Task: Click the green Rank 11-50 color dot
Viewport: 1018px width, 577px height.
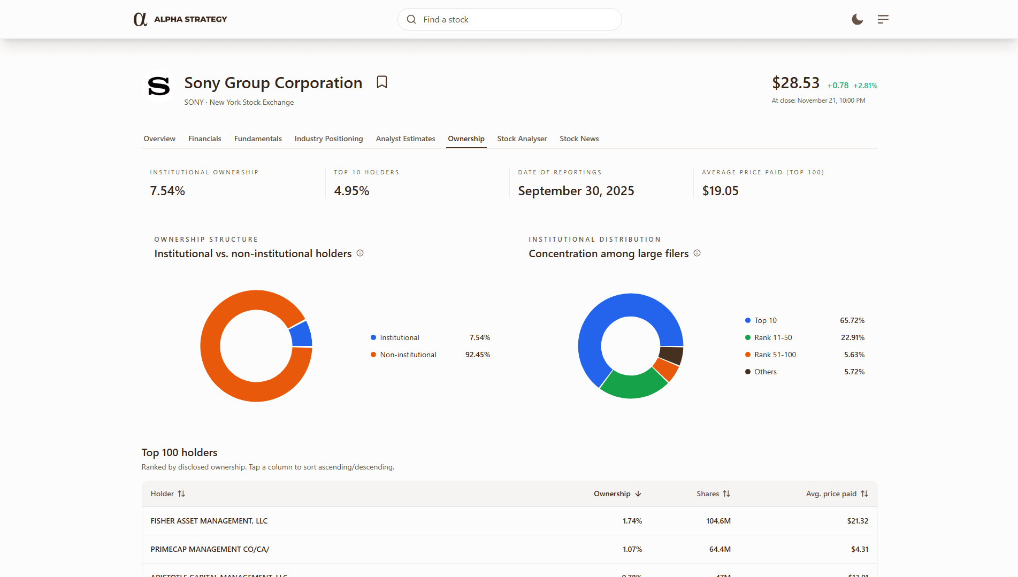Action: pyautogui.click(x=747, y=337)
